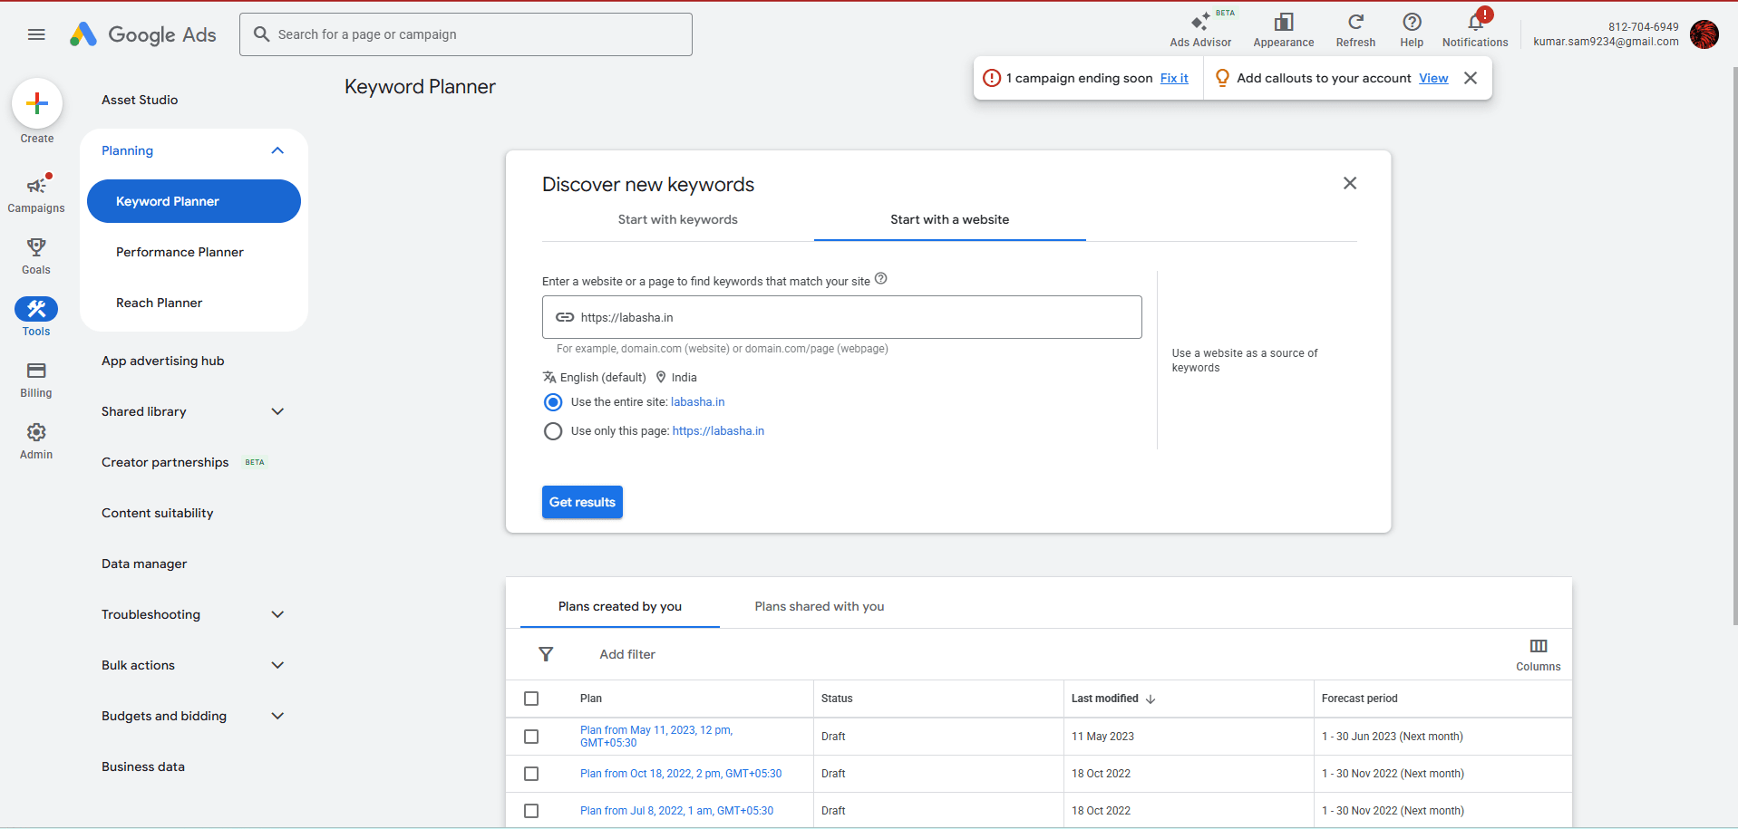Screen dimensions: 1738x829
Task: Select the Campaigns sidebar icon
Action: (35, 187)
